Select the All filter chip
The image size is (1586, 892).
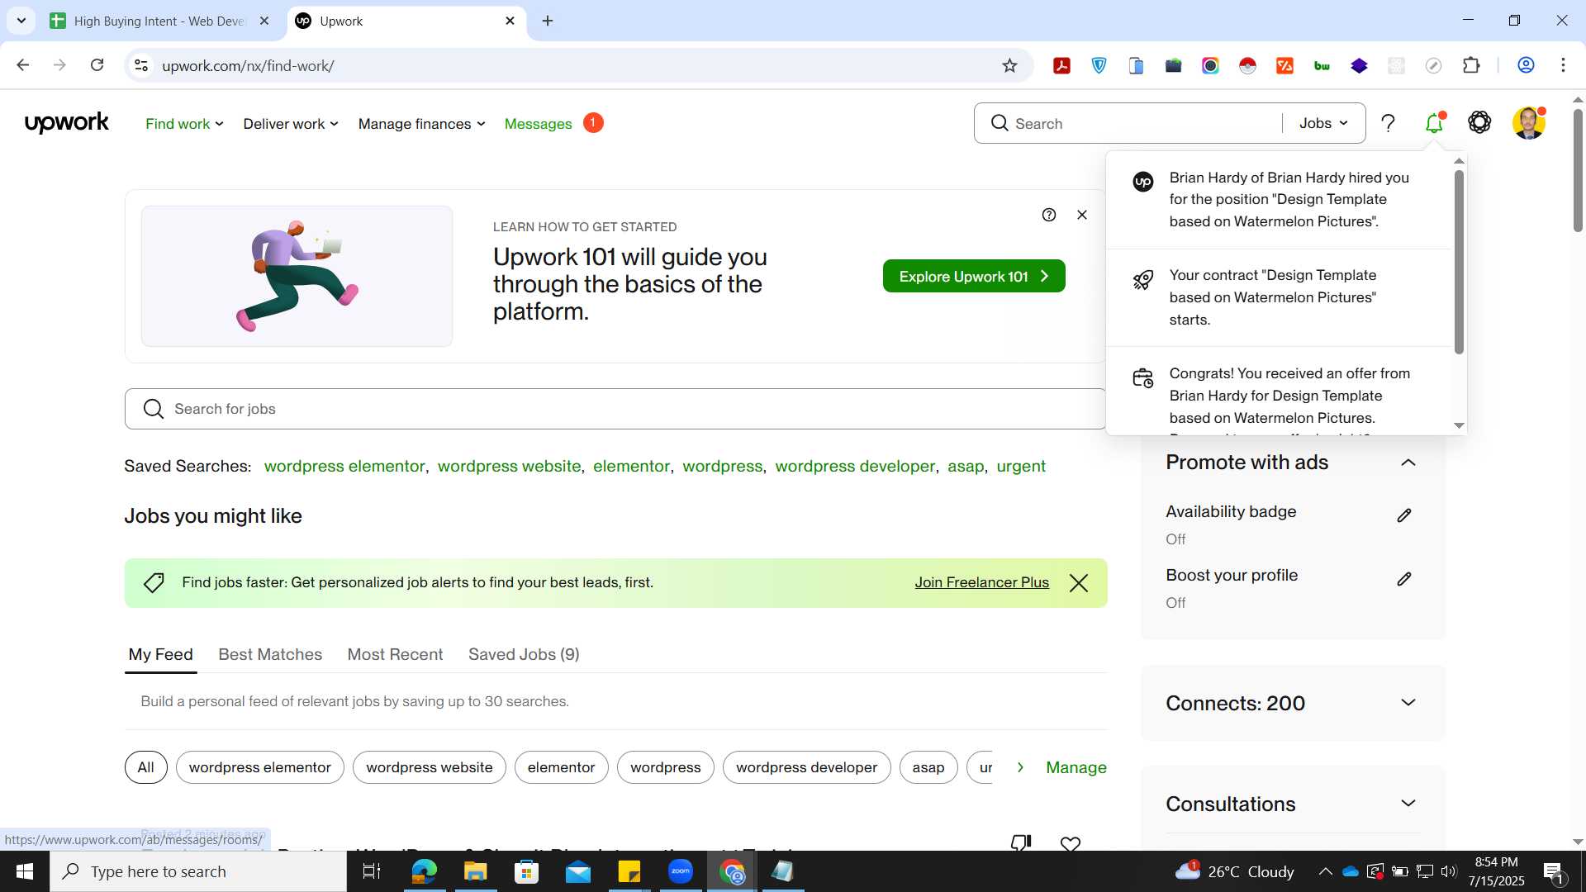(x=145, y=767)
